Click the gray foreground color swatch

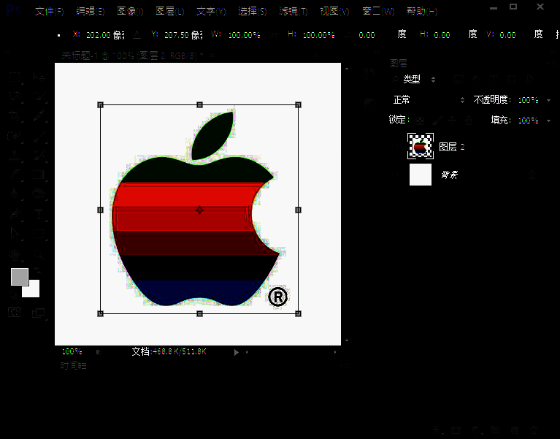(20, 277)
